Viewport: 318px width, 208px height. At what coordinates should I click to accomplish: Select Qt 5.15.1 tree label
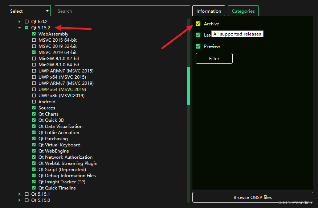click(x=40, y=194)
